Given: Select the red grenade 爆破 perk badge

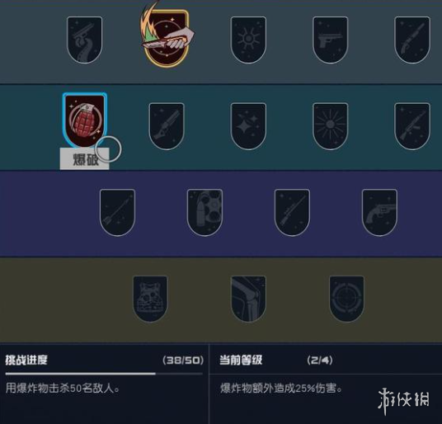Looking at the screenshot, I should click(85, 120).
